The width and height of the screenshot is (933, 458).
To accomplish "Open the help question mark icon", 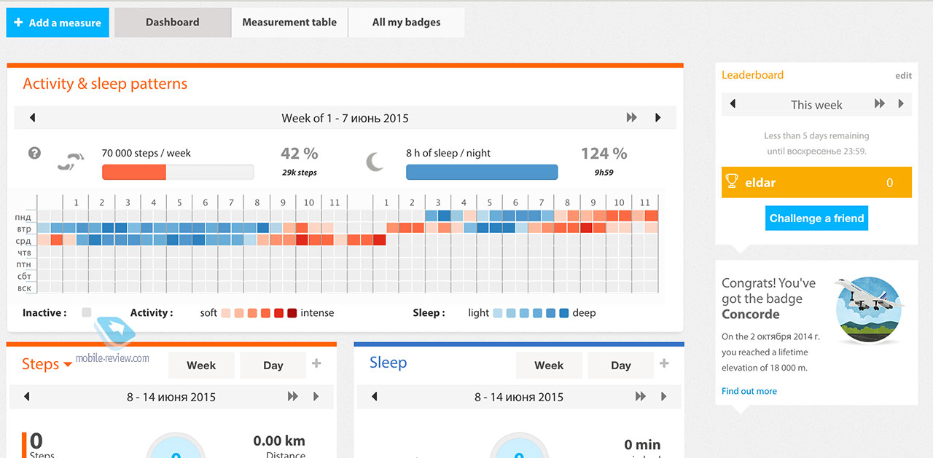I will click(x=34, y=154).
